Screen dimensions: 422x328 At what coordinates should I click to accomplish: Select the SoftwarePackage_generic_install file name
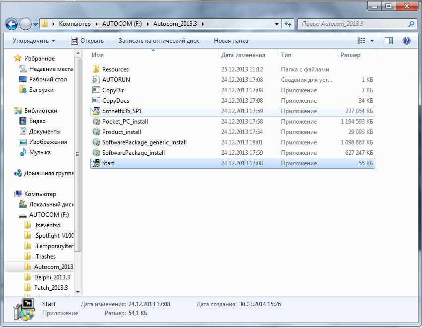[144, 142]
